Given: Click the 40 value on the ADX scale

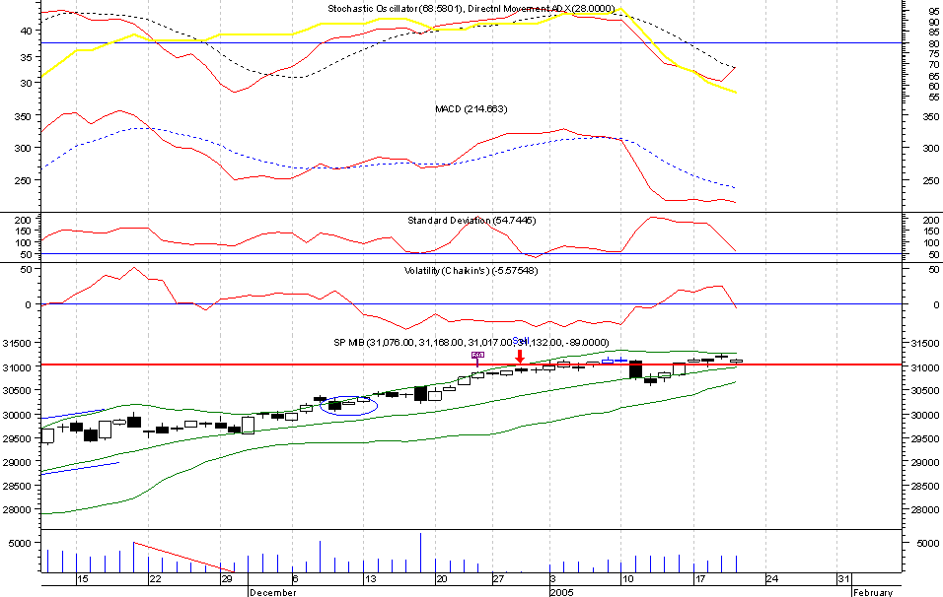Looking at the screenshot, I should (27, 31).
